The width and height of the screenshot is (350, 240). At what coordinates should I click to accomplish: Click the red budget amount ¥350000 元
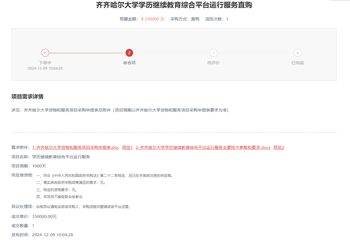click(x=153, y=19)
